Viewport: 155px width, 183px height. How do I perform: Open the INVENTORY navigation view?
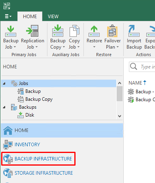[62, 145]
